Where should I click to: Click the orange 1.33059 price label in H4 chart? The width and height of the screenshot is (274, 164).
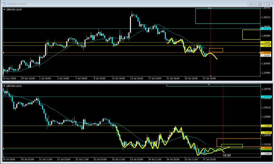[x=266, y=53]
